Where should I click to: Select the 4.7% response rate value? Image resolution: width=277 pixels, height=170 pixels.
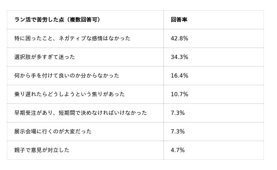(178, 150)
